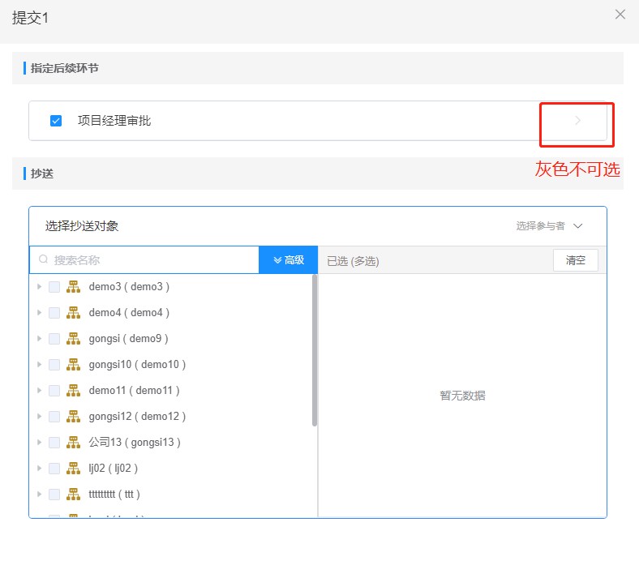Click organization icon beside ttttttttt

click(73, 494)
